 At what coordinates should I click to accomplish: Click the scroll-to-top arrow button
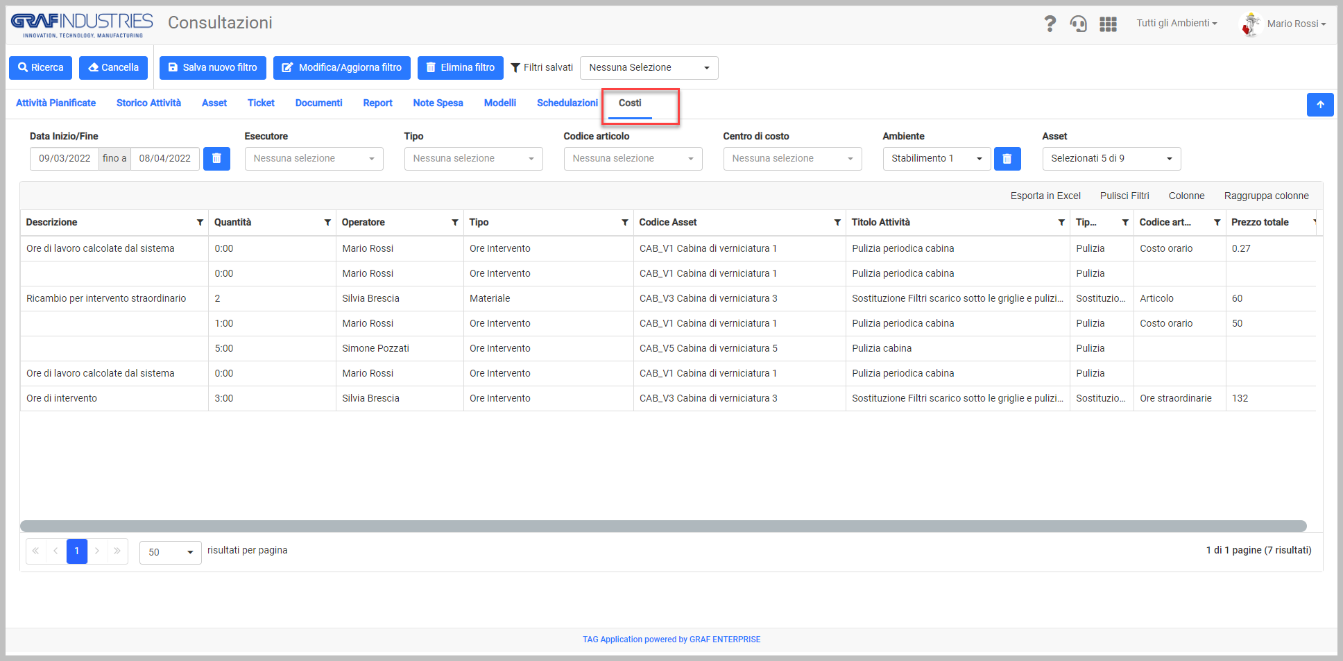[1319, 105]
